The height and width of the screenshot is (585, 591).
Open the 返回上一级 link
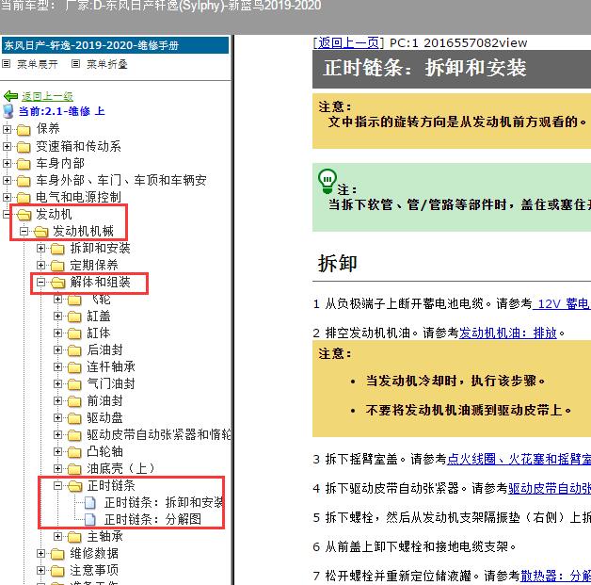pos(47,96)
